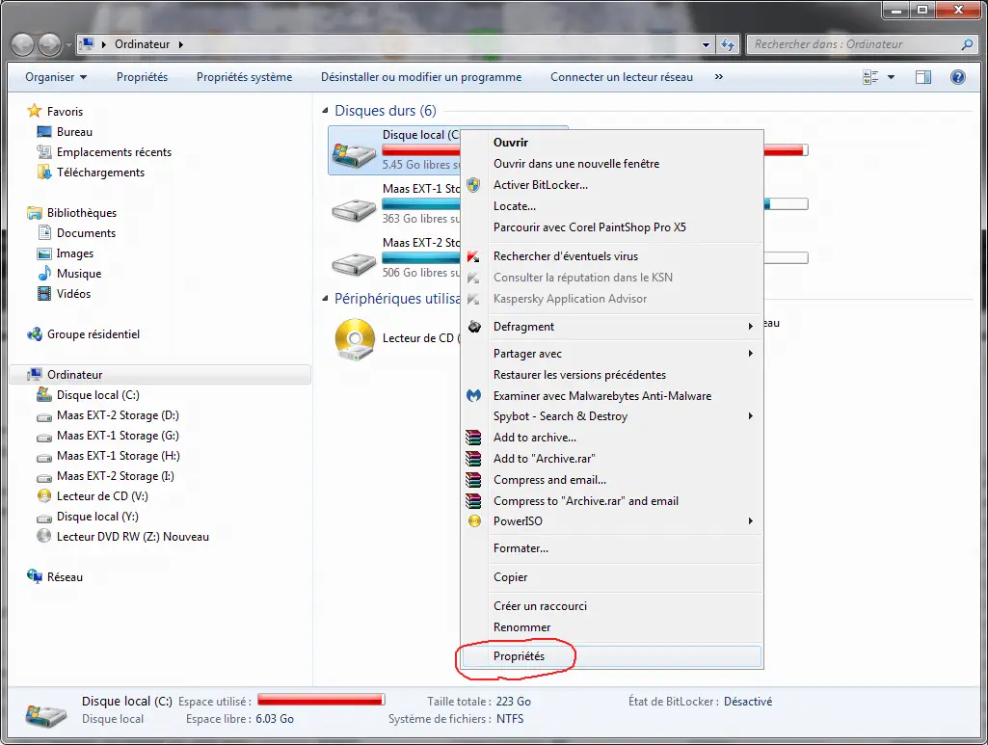This screenshot has width=988, height=745.
Task: Click the Lecteur de CD disc icon in main pane
Action: [x=355, y=339]
